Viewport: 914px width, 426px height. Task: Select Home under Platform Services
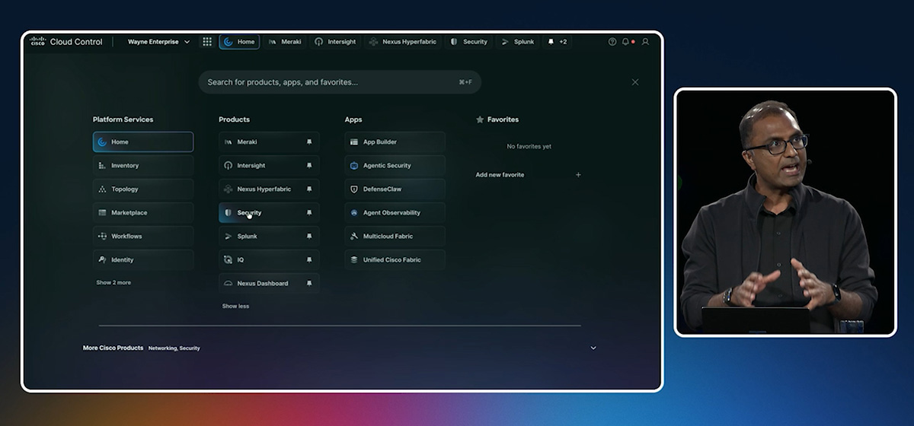[x=143, y=142]
